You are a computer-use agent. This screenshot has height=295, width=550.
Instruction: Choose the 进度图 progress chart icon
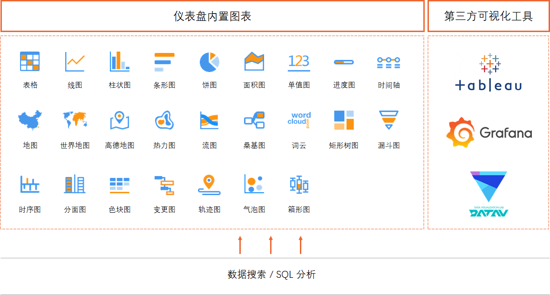click(x=344, y=62)
